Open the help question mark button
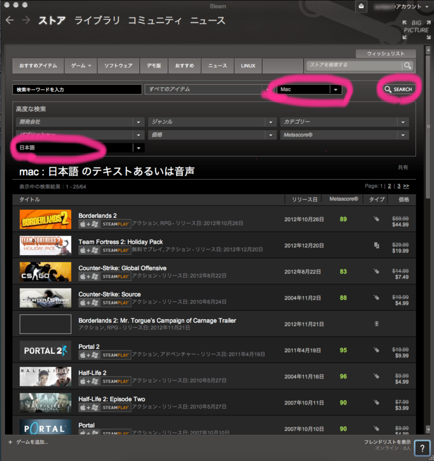 422,448
